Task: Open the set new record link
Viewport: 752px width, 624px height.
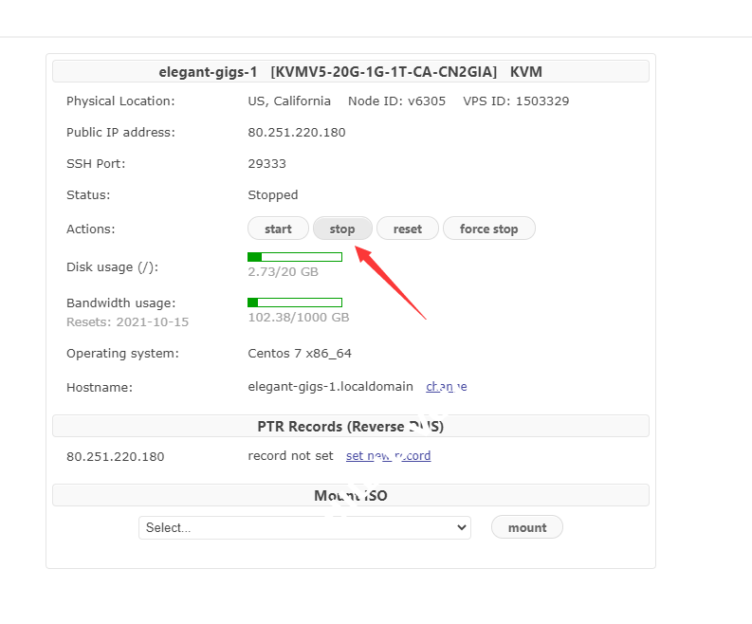Action: (388, 456)
